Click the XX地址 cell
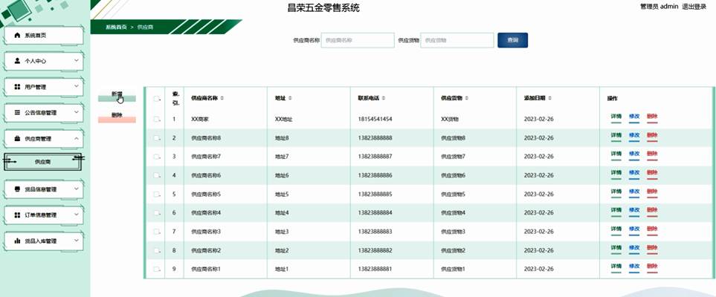The height and width of the screenshot is (297, 716). [283, 119]
